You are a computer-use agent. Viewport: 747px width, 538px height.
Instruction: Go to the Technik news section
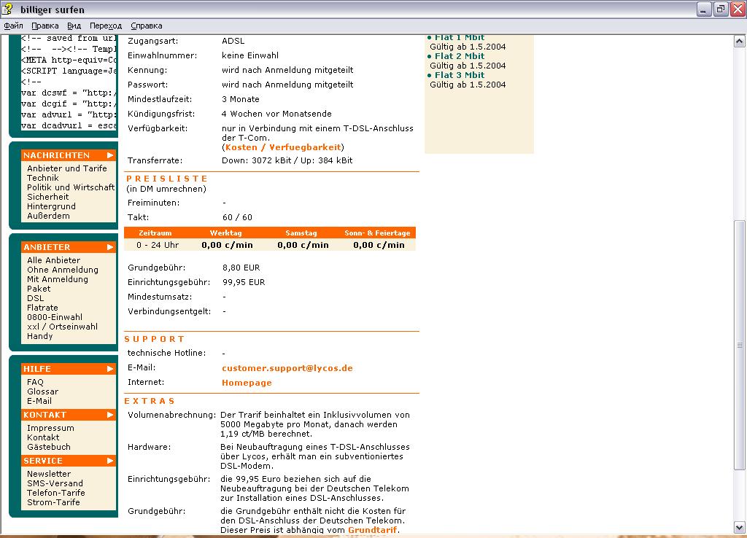[43, 178]
